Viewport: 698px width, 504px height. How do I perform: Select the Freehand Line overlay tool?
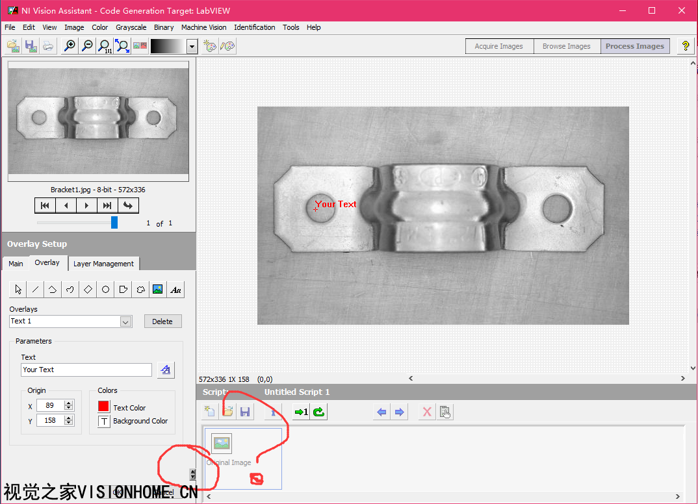(x=70, y=290)
